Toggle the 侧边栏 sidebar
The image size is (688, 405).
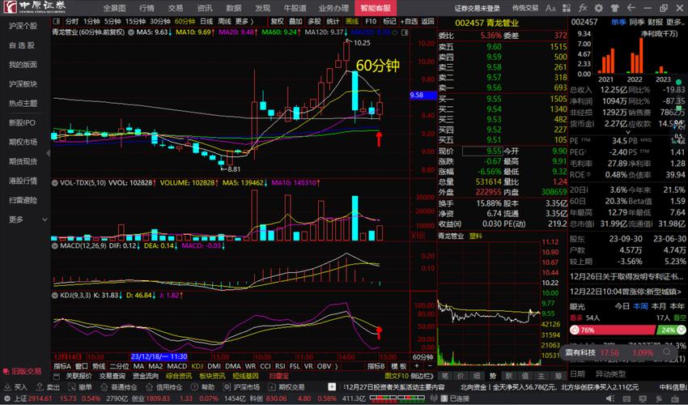click(422, 376)
